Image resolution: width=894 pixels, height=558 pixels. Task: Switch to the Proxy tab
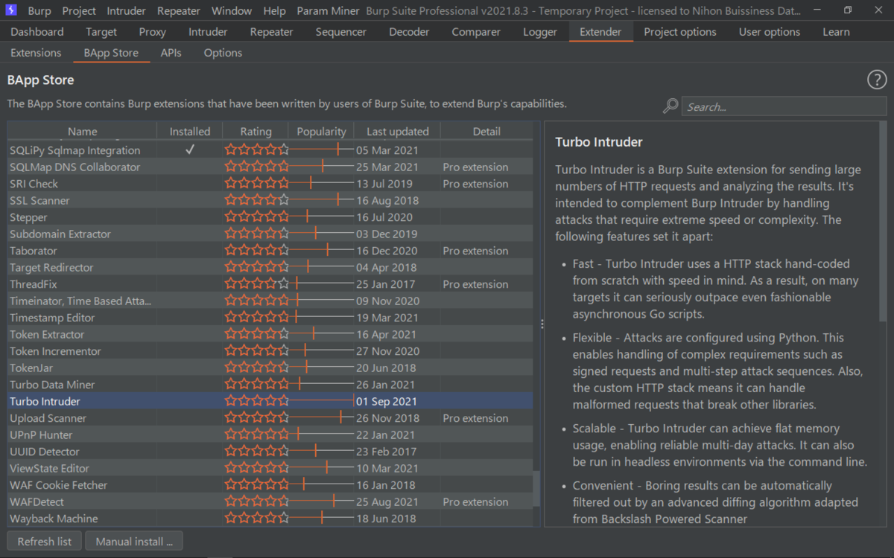(x=153, y=32)
